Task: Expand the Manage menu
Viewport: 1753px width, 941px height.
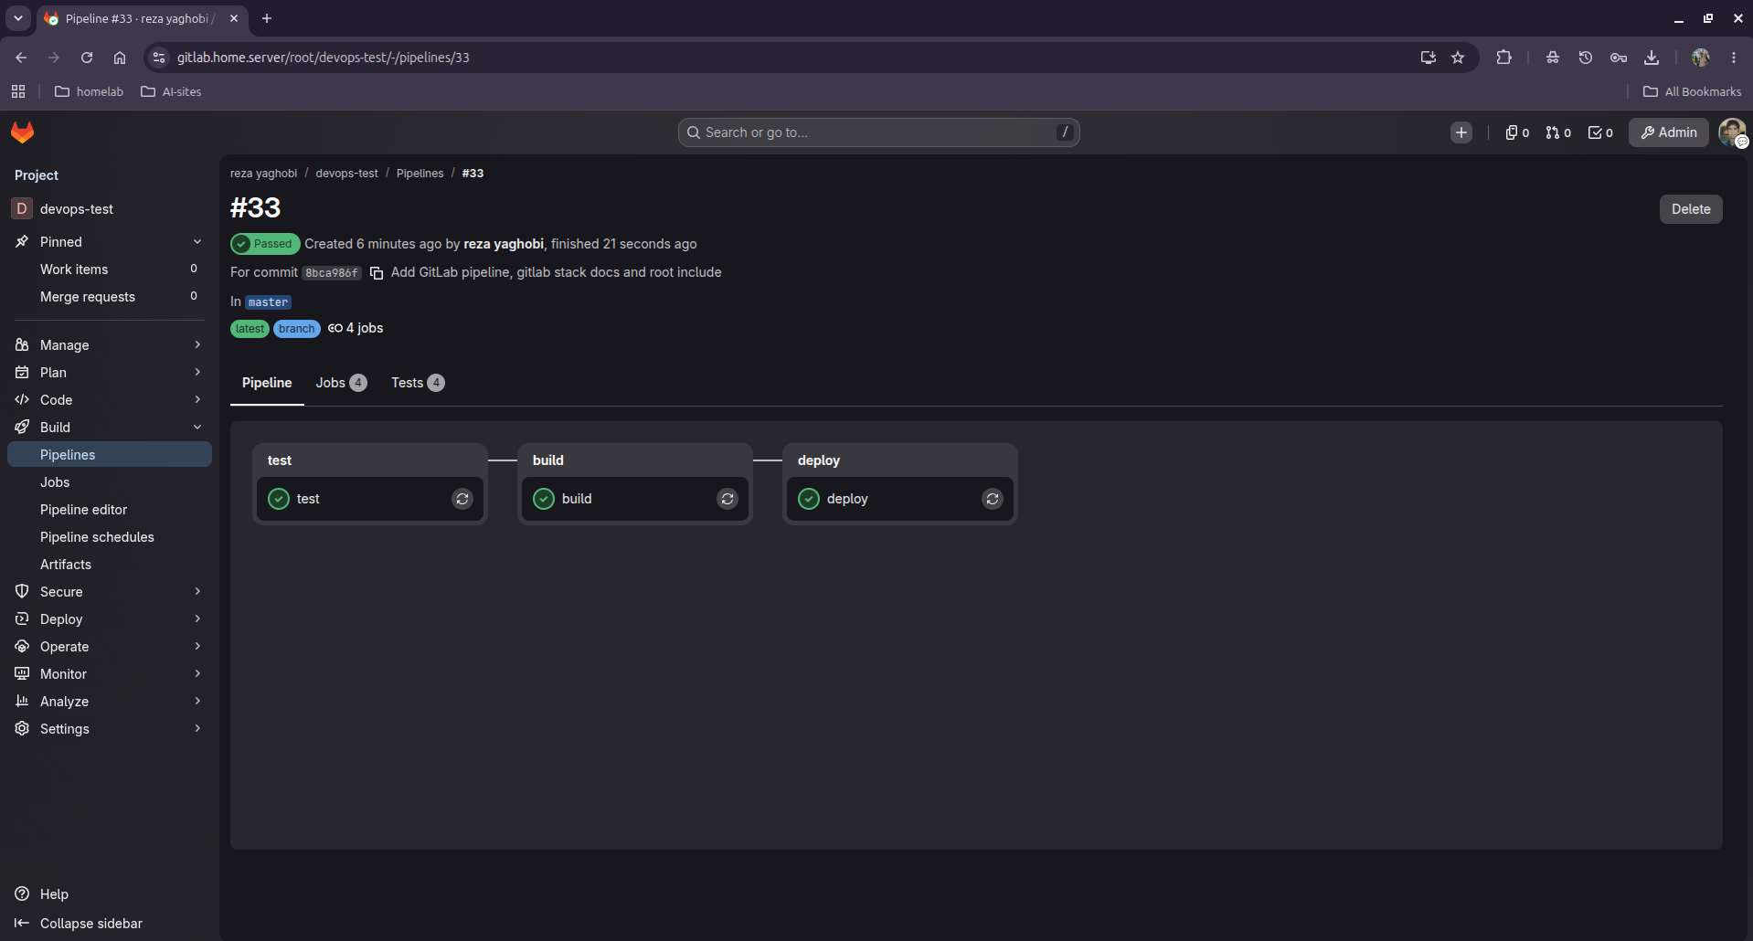Action: [x=110, y=345]
